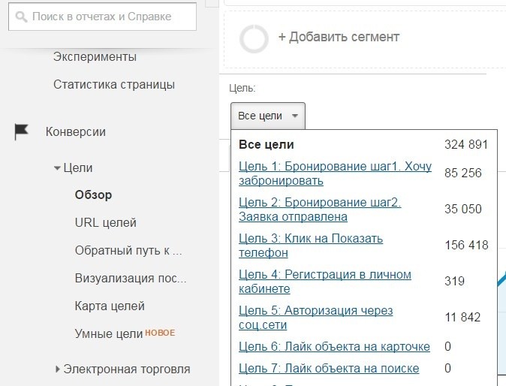Select the Обзор goals report
This screenshot has width=506, height=386.
93,195
